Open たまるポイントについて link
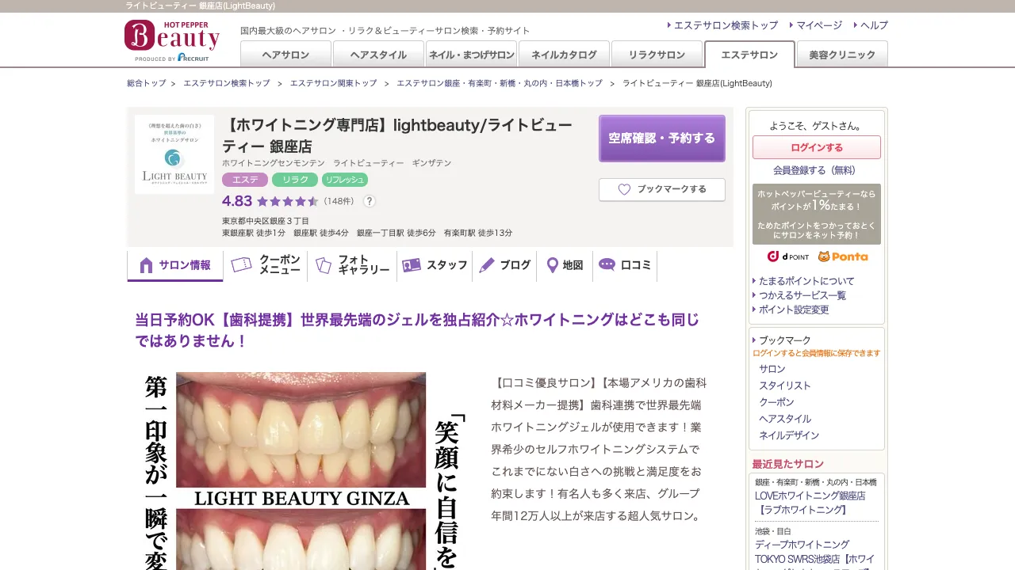The width and height of the screenshot is (1015, 570). (806, 281)
